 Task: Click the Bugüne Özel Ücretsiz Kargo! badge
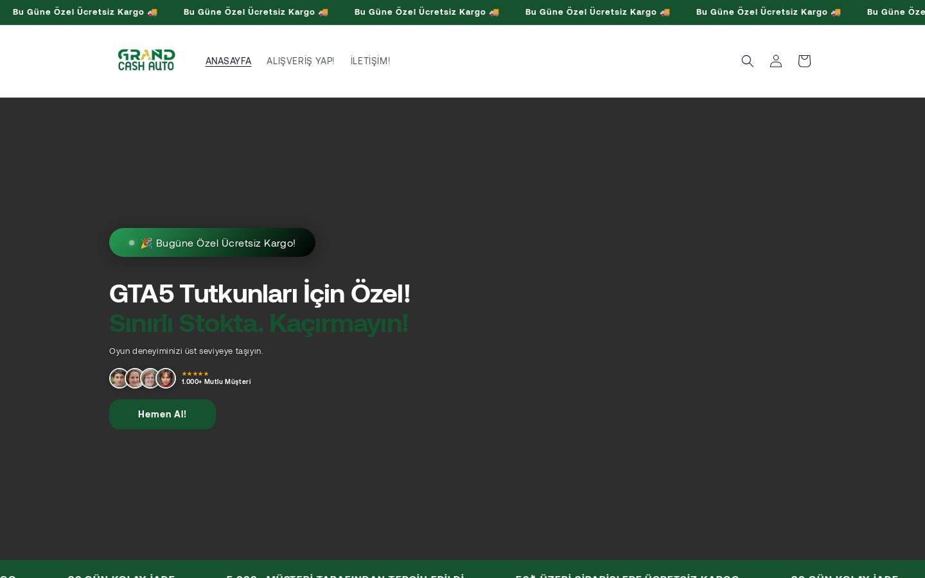point(212,243)
